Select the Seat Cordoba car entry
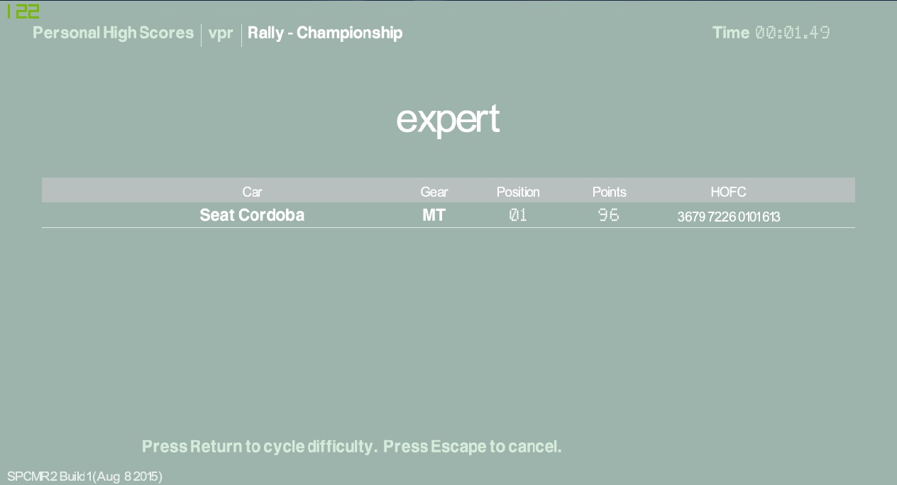Viewport: 897px width, 485px height. coord(252,215)
